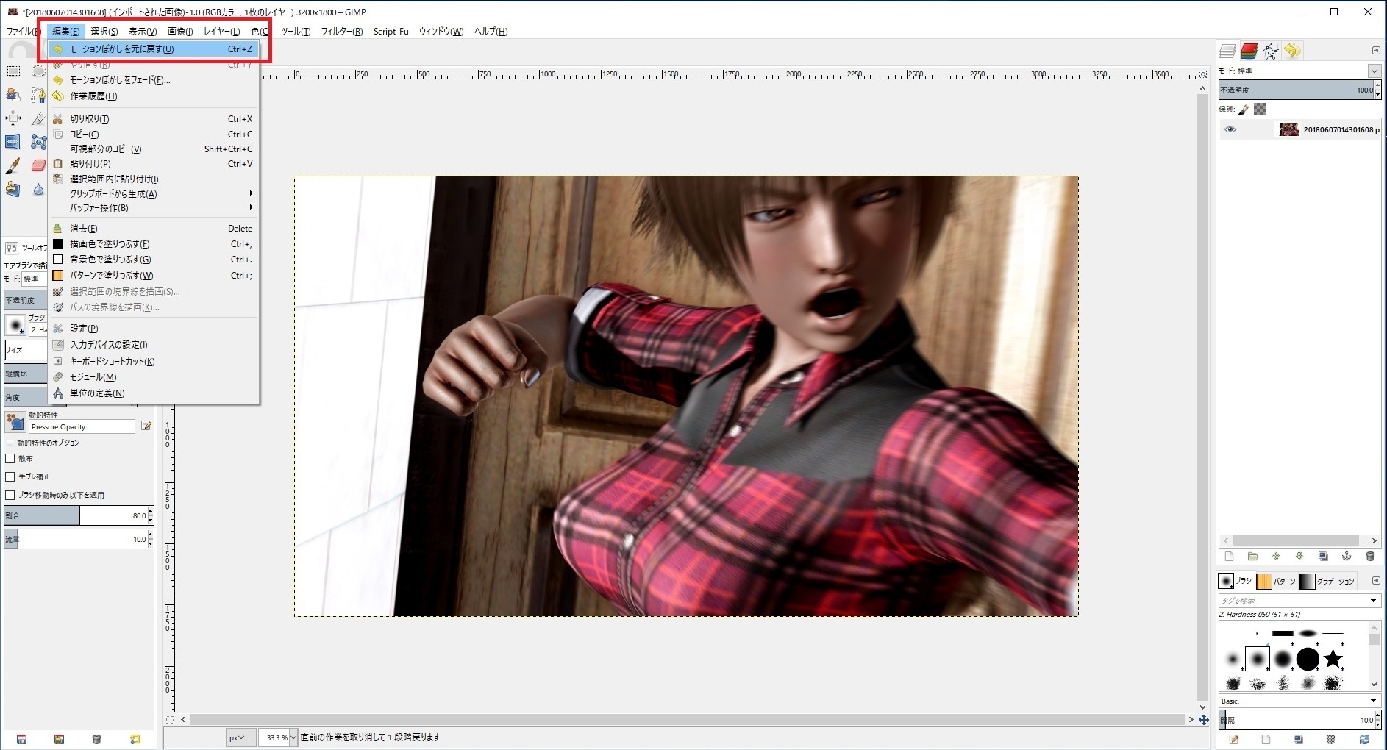
Task: Adjust the 割合 80.0 slider
Action: [76, 515]
